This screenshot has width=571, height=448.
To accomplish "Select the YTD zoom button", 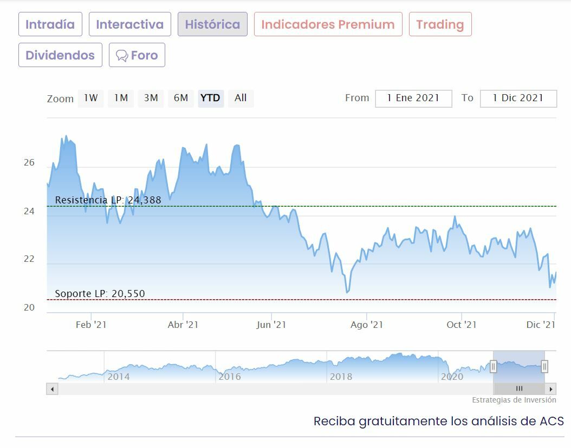I will point(210,98).
